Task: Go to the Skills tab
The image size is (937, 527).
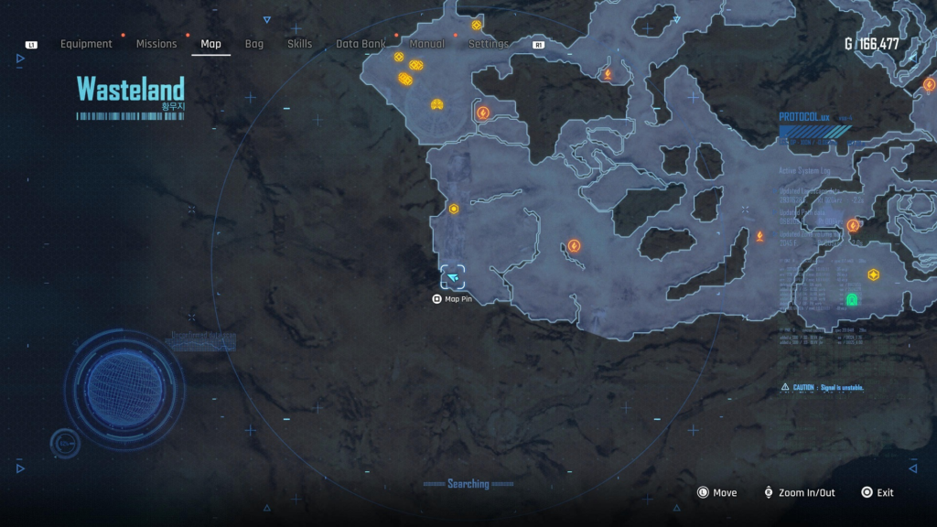Action: click(x=299, y=44)
